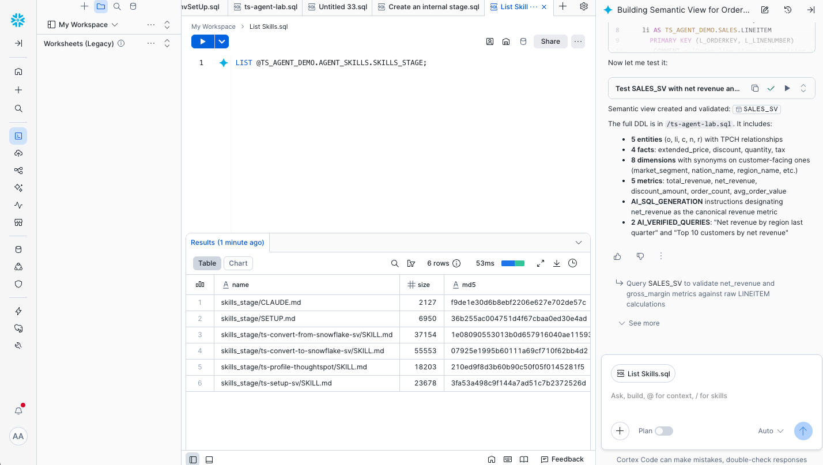
Task: Expand Worksheets (Legacy) section arrows
Action: [167, 43]
